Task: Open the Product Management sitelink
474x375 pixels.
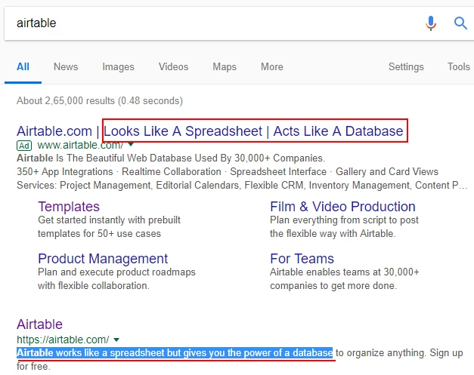Action: 103,259
